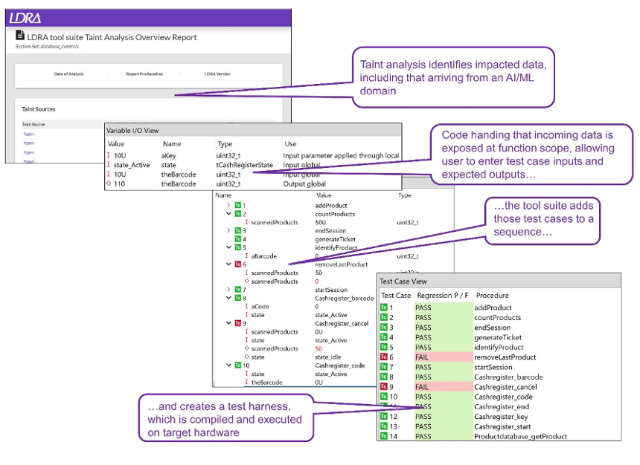Click the report document icon beside title
This screenshot has height=465, width=640.
[x=20, y=36]
